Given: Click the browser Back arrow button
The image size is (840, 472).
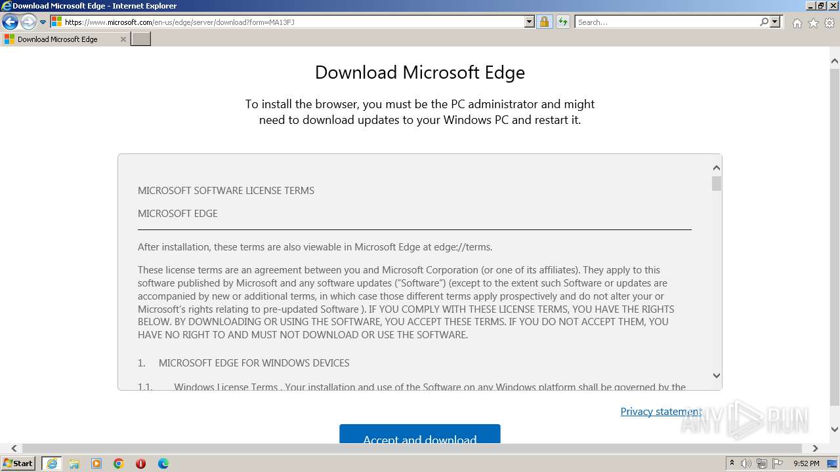Looking at the screenshot, I should (10, 22).
